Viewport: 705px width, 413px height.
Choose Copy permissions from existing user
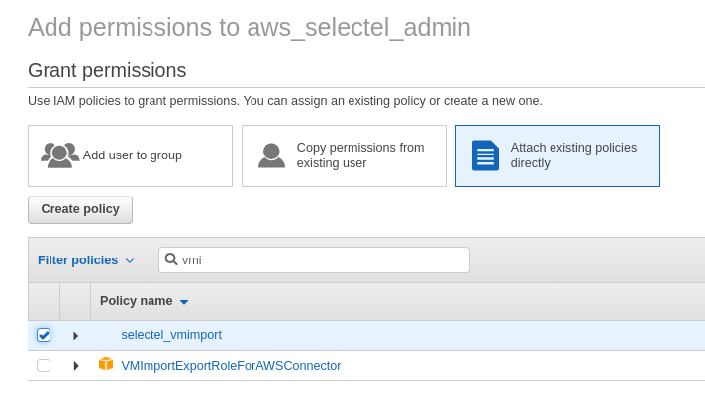point(344,155)
